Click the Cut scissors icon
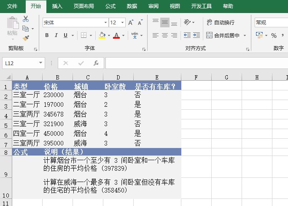 click(26, 19)
